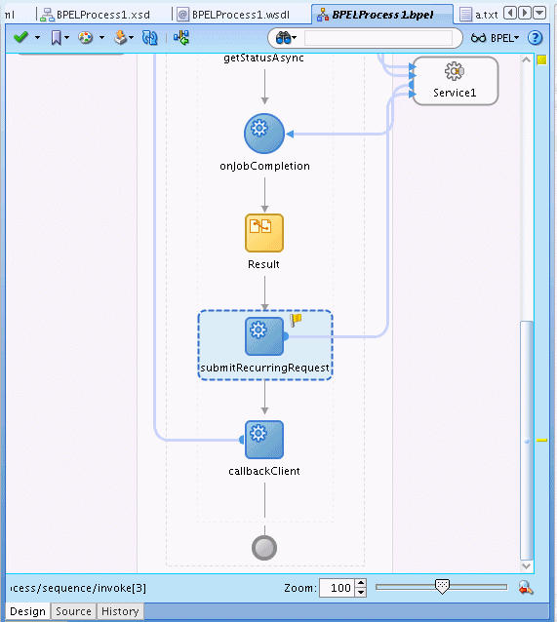Increment the zoom value stepper
557x622 pixels.
pos(361,584)
